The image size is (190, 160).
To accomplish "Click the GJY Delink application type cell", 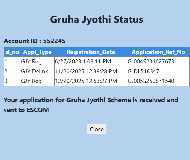I will point(33,71).
